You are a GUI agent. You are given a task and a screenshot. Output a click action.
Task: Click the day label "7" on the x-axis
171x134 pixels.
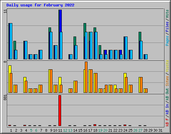click(x=41, y=130)
